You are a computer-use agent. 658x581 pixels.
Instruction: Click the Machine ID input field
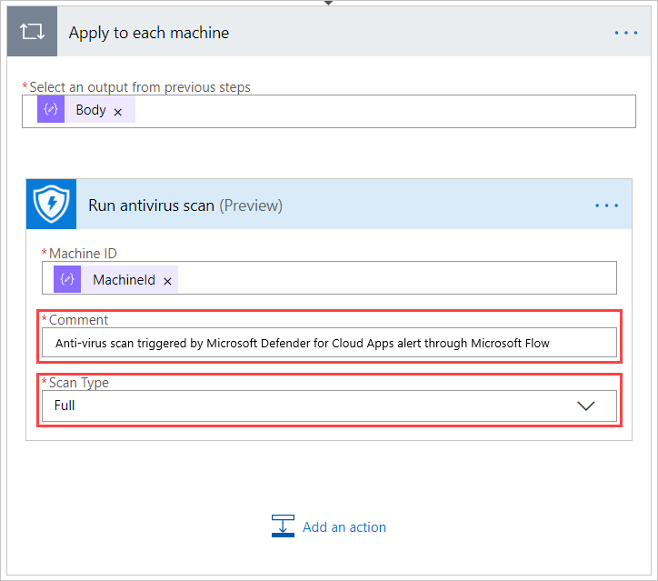(x=329, y=278)
